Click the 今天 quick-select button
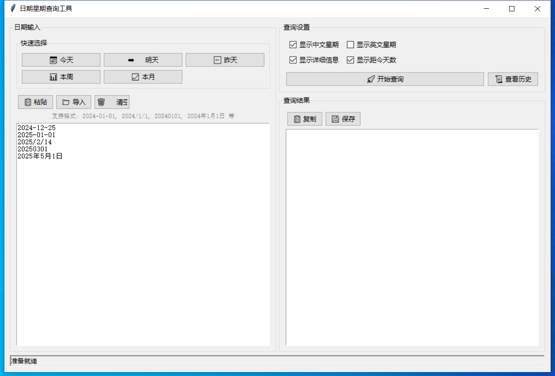Screen dimensions: 555x376 point(61,60)
